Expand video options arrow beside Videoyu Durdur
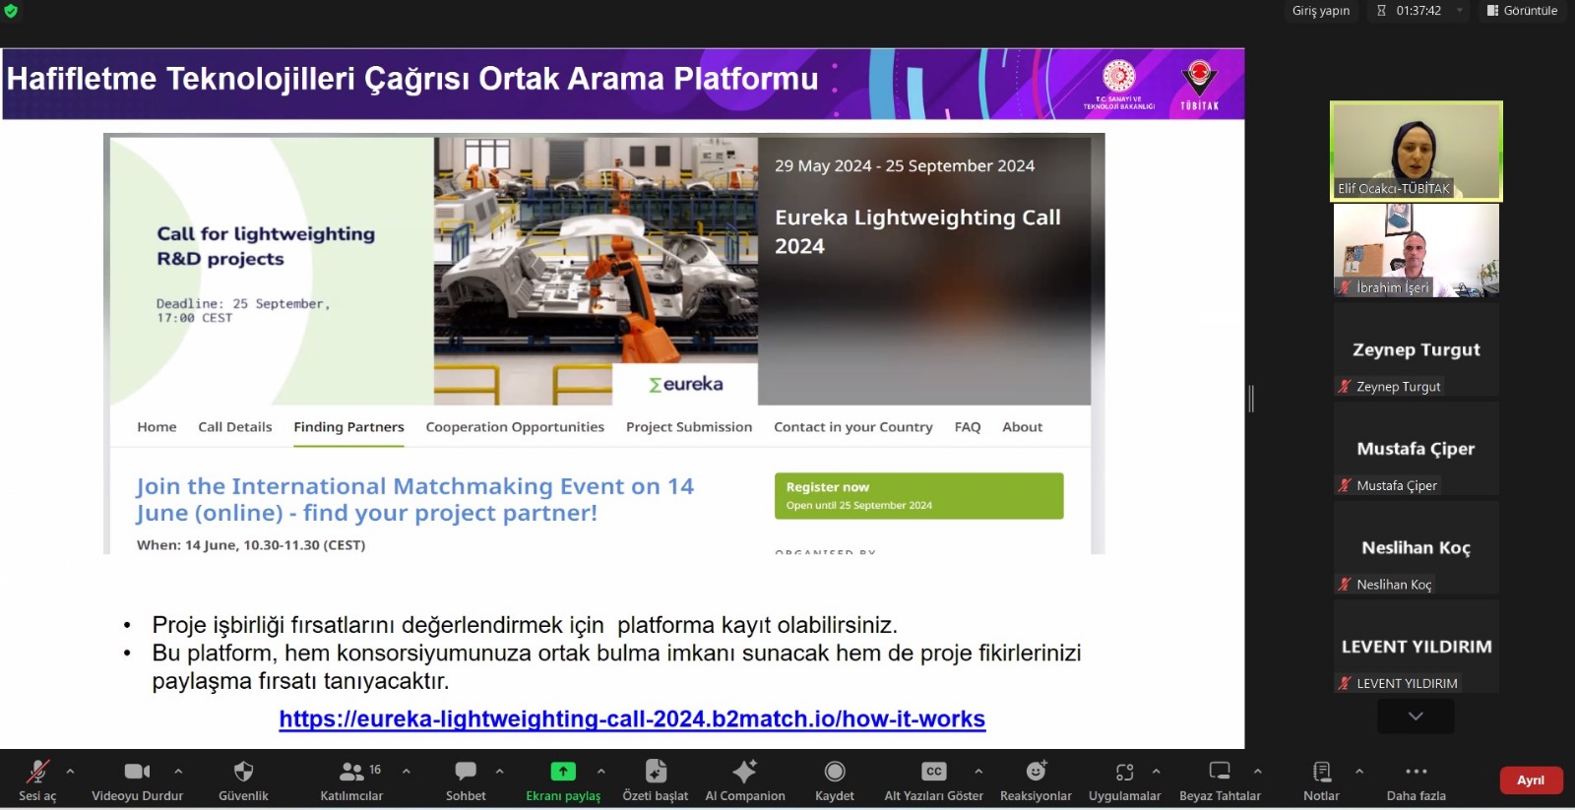Screen dimensions: 1575x810 (x=178, y=772)
